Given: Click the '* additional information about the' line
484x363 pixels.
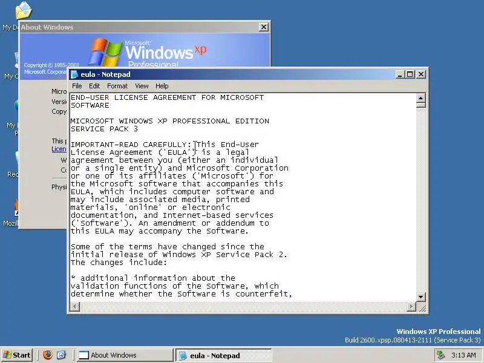Looking at the screenshot, I should 153,278.
